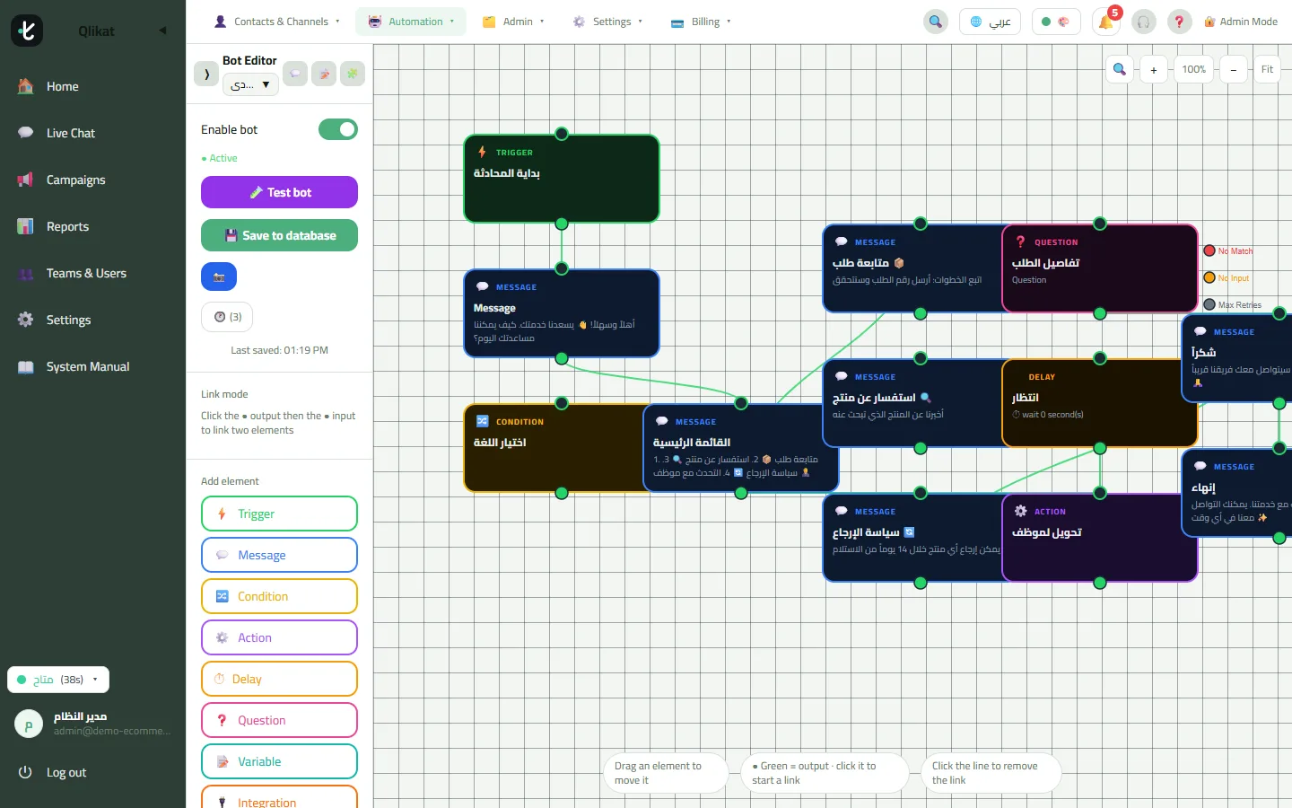The width and height of the screenshot is (1292, 808).
Task: Click the blue camera snapshot button
Action: [219, 277]
